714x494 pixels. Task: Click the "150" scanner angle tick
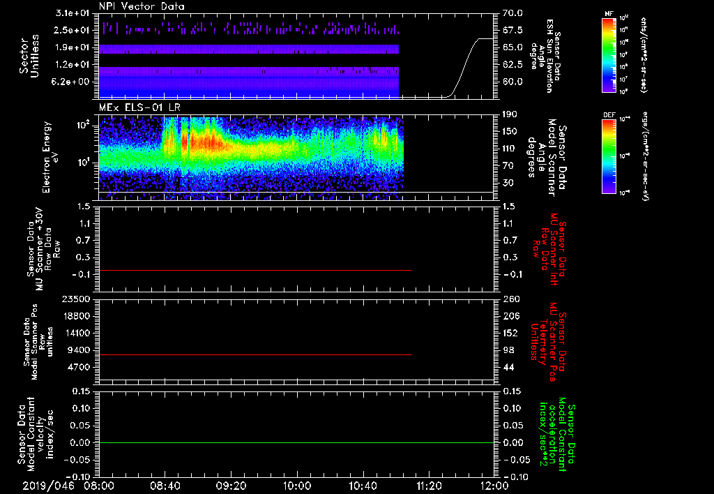(x=510, y=132)
